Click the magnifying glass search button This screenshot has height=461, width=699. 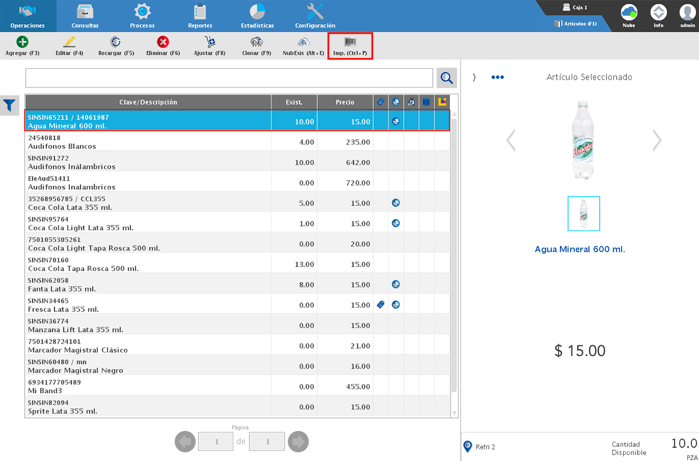click(x=446, y=78)
